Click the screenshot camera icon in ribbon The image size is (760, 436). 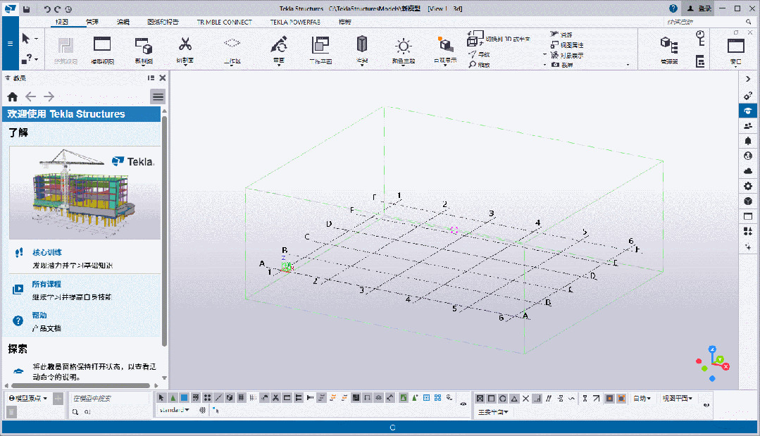(556, 64)
